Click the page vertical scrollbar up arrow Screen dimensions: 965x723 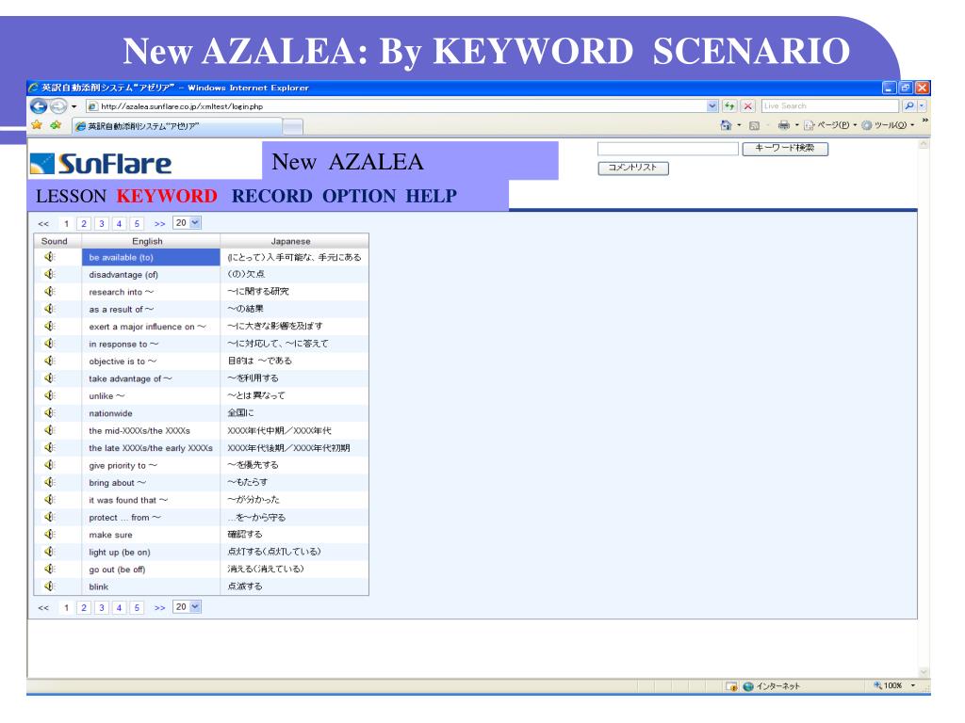pyautogui.click(x=924, y=144)
